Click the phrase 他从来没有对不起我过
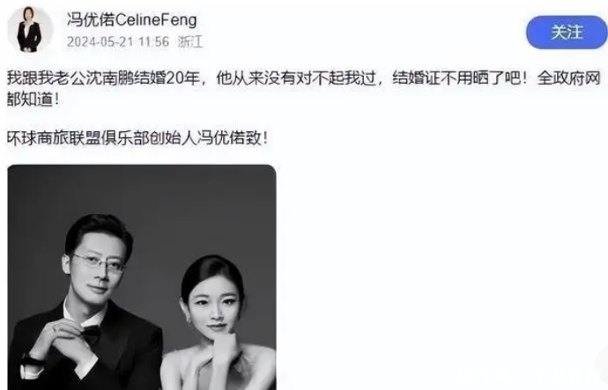608x390 pixels. pos(296,78)
